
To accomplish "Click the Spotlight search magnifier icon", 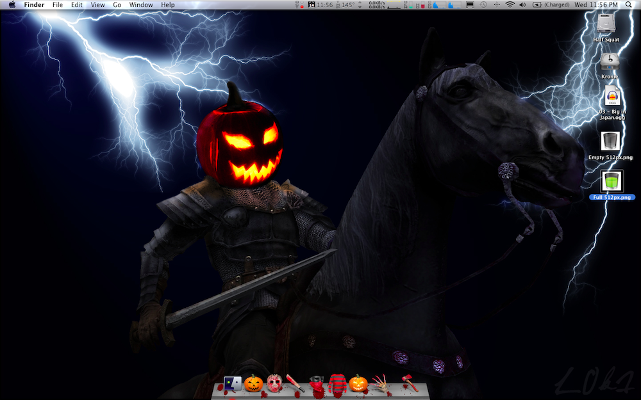I will point(628,5).
